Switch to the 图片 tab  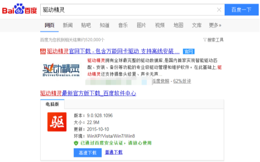coord(141,25)
